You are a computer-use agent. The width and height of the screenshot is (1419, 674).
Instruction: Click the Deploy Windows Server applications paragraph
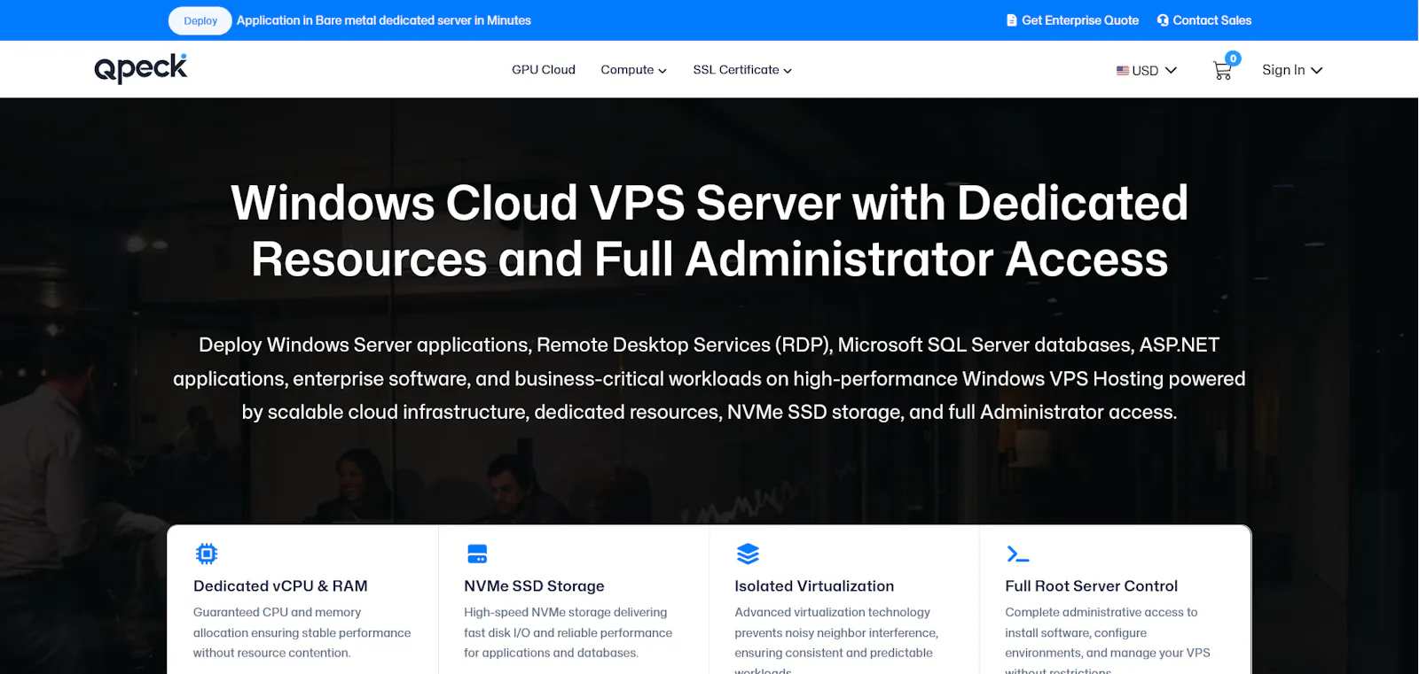point(709,378)
